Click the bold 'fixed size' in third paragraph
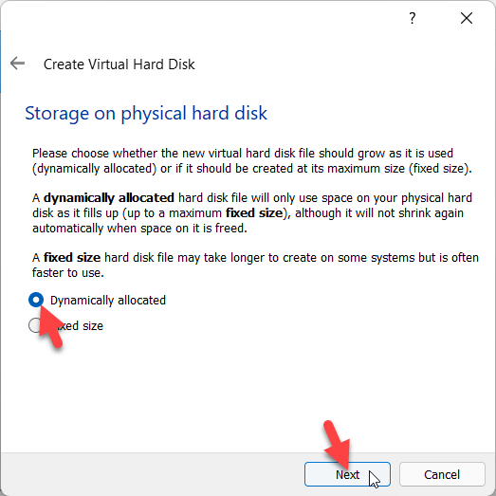 [72, 258]
